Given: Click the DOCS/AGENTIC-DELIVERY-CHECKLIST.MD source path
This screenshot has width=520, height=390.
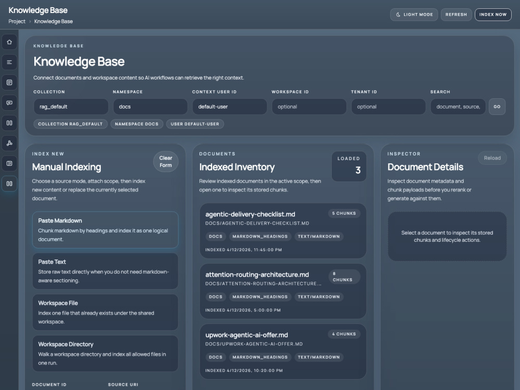Looking at the screenshot, I should coord(257,223).
